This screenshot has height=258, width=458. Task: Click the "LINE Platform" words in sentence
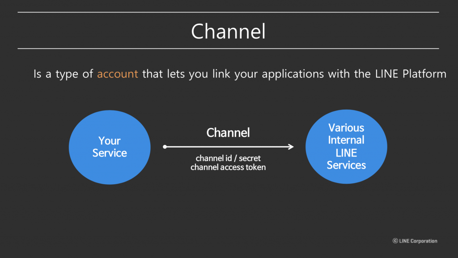[411, 74]
